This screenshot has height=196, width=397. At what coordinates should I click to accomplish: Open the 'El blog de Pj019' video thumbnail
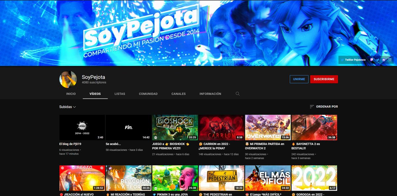tap(82, 127)
